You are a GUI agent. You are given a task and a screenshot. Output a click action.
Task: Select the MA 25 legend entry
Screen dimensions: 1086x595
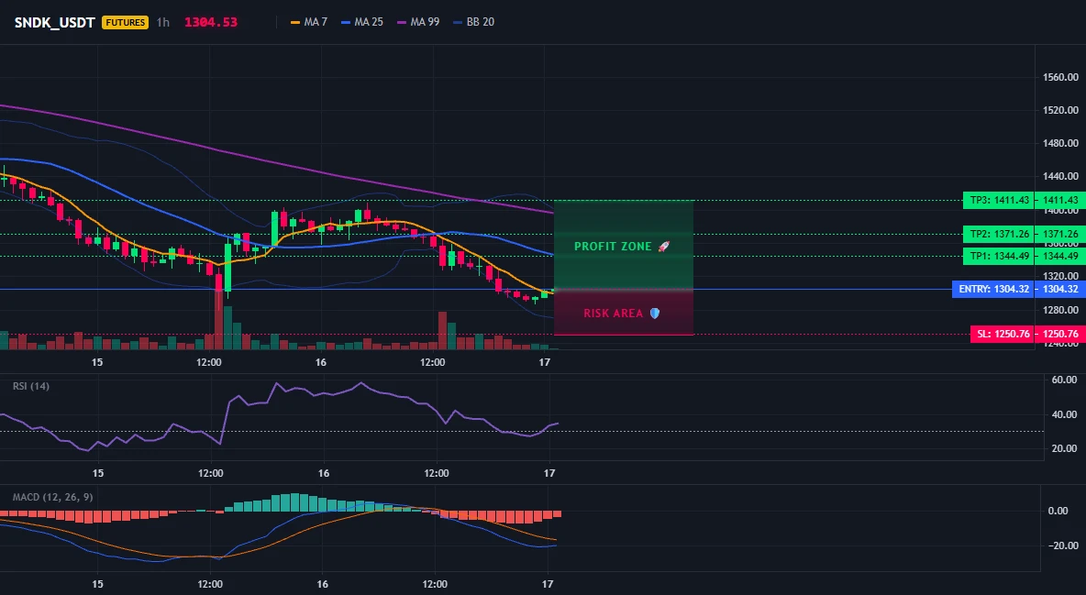point(362,22)
